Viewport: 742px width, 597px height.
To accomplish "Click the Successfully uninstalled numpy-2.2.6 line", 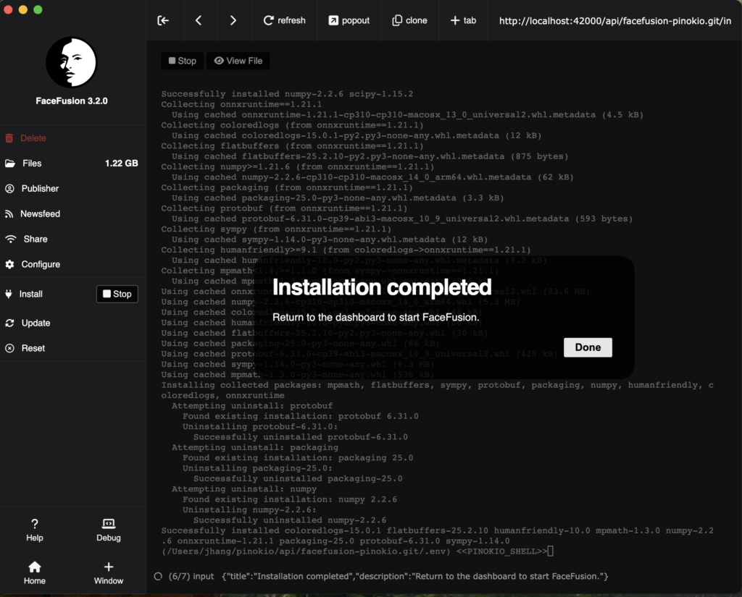I will [x=290, y=520].
